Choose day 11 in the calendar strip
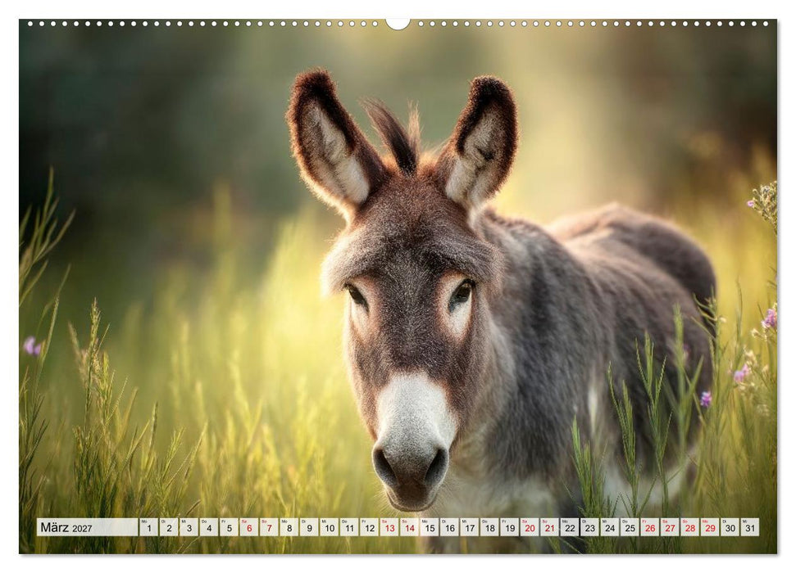The image size is (796, 573). [x=349, y=527]
